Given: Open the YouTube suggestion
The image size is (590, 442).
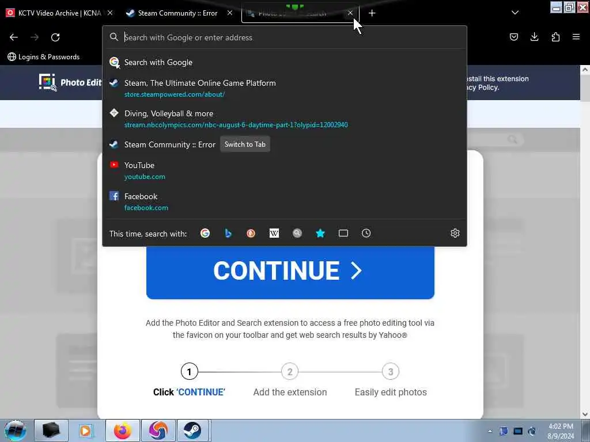Looking at the screenshot, I should [x=285, y=170].
